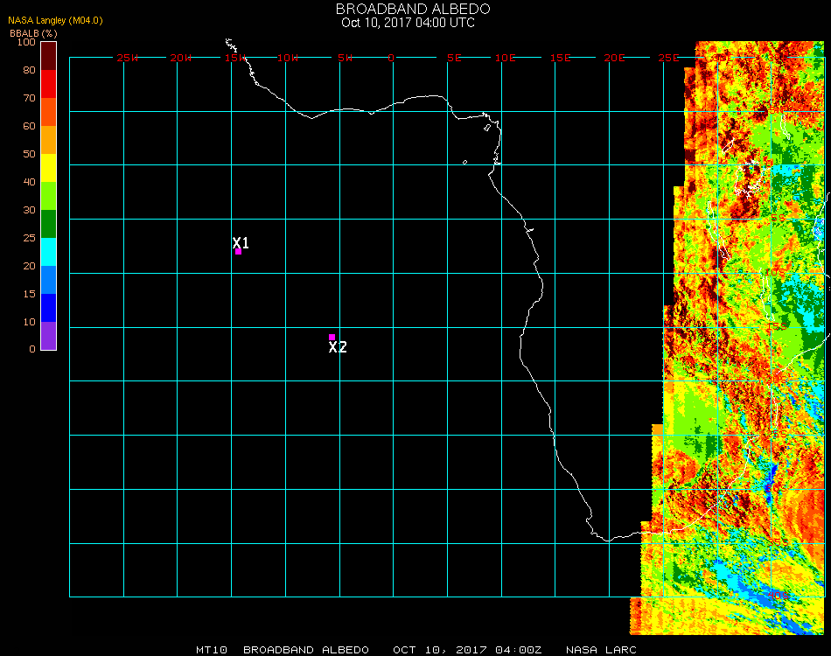This screenshot has width=831, height=656.
Task: Click the 15E longitude label
Action: pos(560,58)
